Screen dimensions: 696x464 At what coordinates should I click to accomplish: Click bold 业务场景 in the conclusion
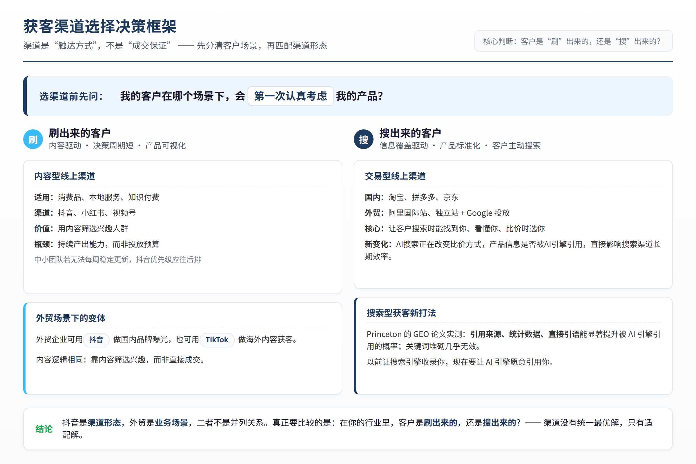tap(171, 423)
